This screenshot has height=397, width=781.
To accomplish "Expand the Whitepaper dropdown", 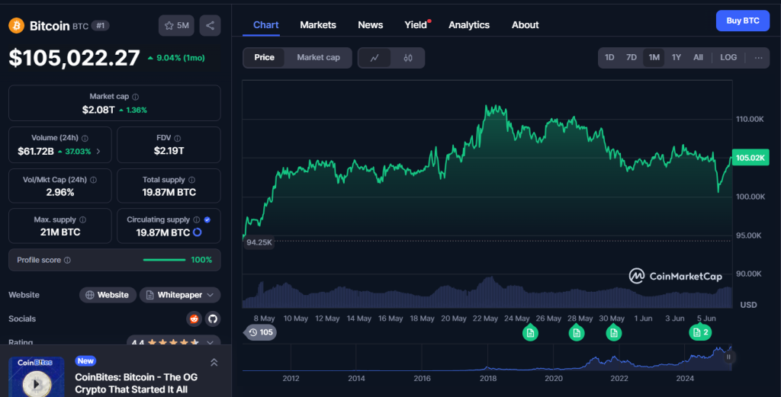I will (180, 295).
